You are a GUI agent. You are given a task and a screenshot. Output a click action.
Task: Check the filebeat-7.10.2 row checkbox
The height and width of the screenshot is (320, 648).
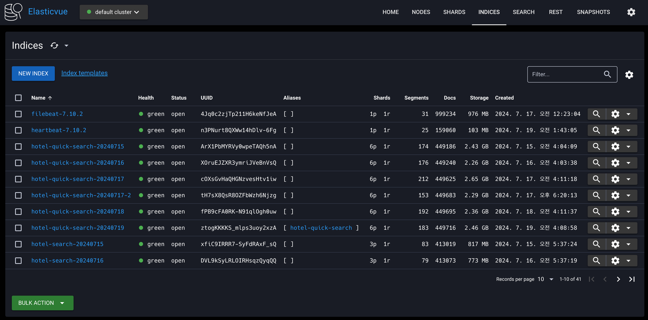[x=18, y=114]
